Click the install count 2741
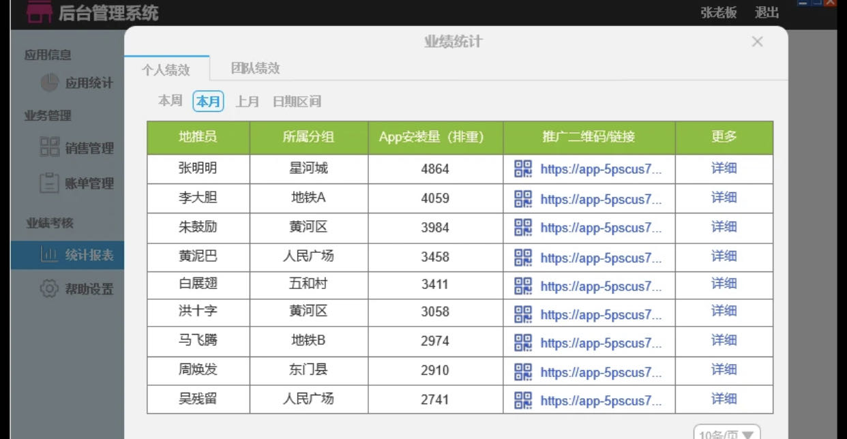Screen dimensions: 847x439 click(x=435, y=399)
